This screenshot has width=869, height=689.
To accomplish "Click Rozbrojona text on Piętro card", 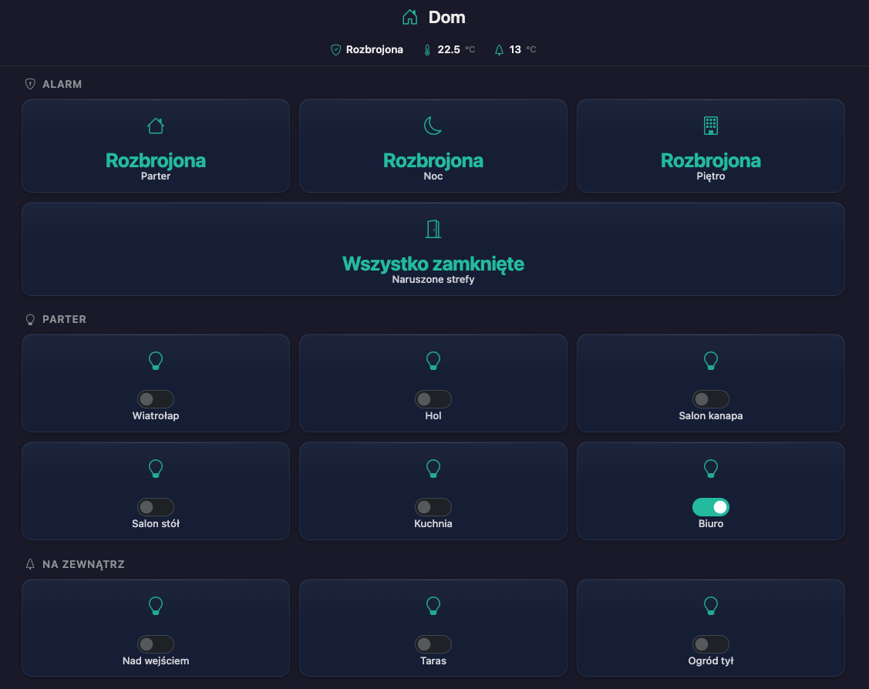I will pyautogui.click(x=710, y=160).
